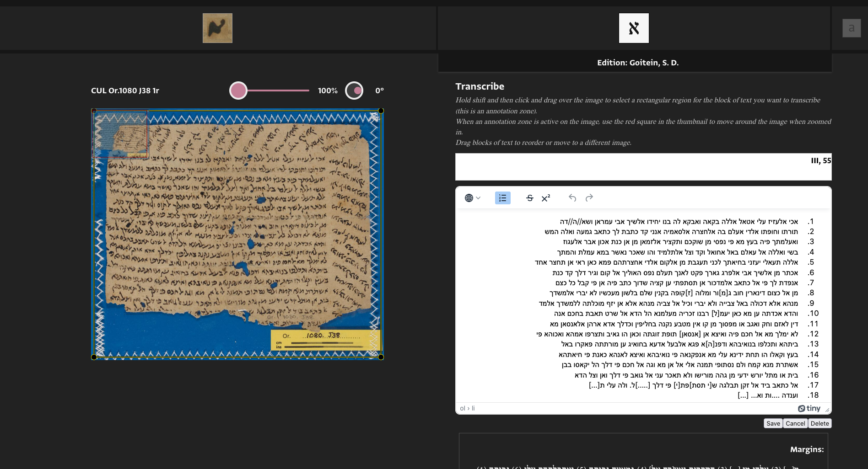Click transcription line 1 text
Screen dimensions: 868x469
[x=679, y=222]
